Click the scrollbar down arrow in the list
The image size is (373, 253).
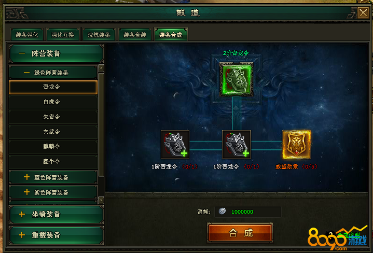[x=101, y=200]
